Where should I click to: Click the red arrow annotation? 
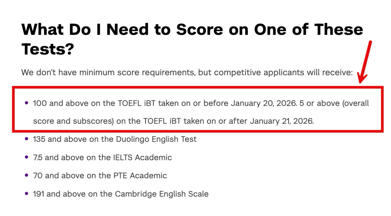[365, 62]
